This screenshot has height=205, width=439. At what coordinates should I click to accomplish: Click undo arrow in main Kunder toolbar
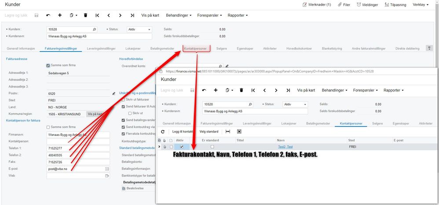tap(48, 15)
